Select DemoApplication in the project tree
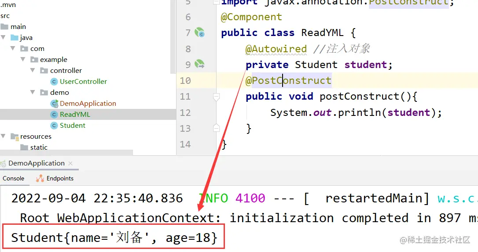The height and width of the screenshot is (252, 478). click(88, 104)
